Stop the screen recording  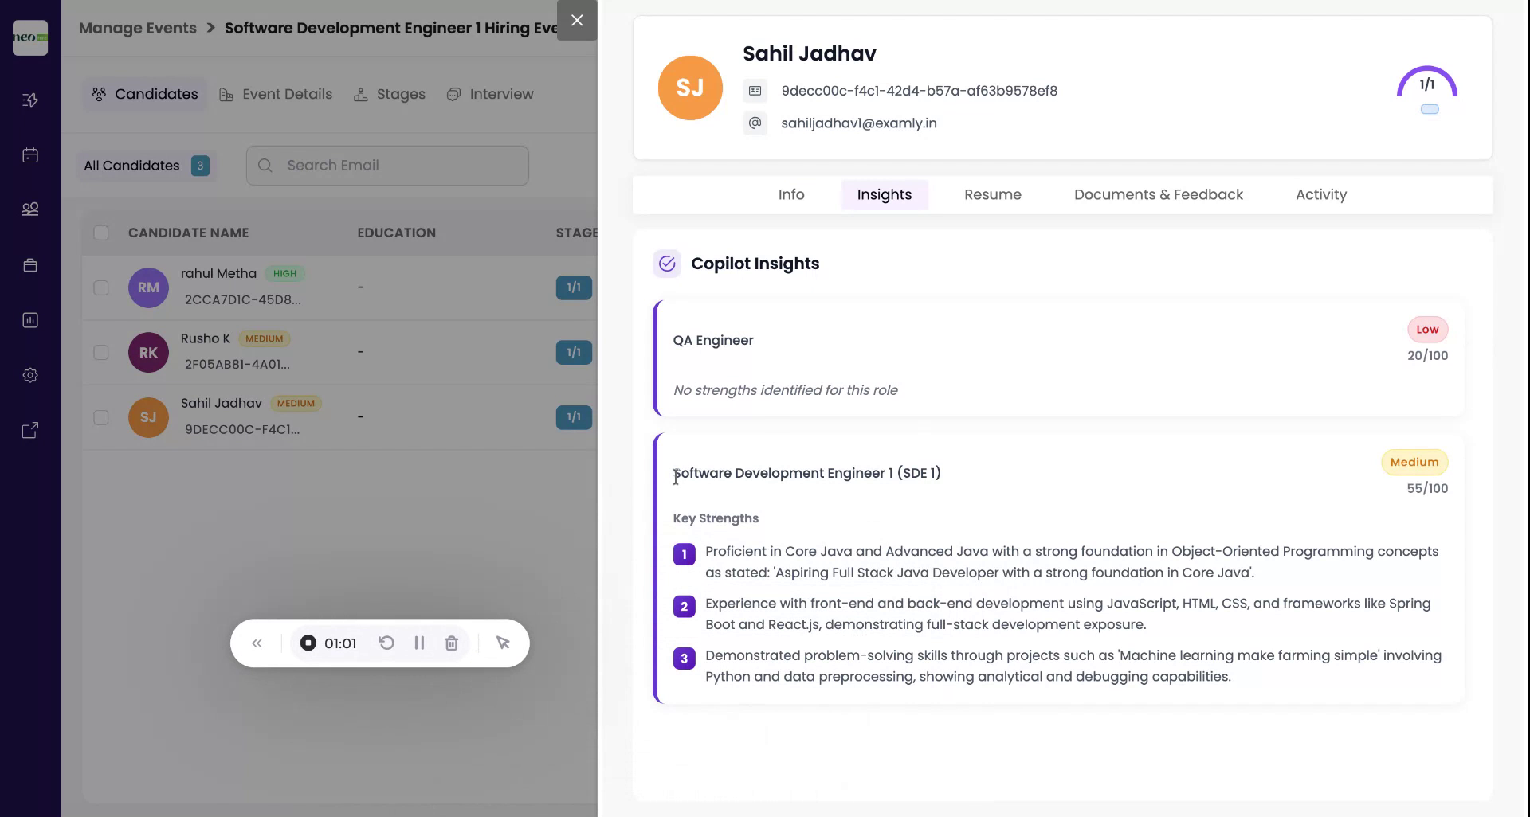tap(308, 643)
